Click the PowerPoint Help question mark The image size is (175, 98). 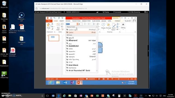[x=122, y=18]
